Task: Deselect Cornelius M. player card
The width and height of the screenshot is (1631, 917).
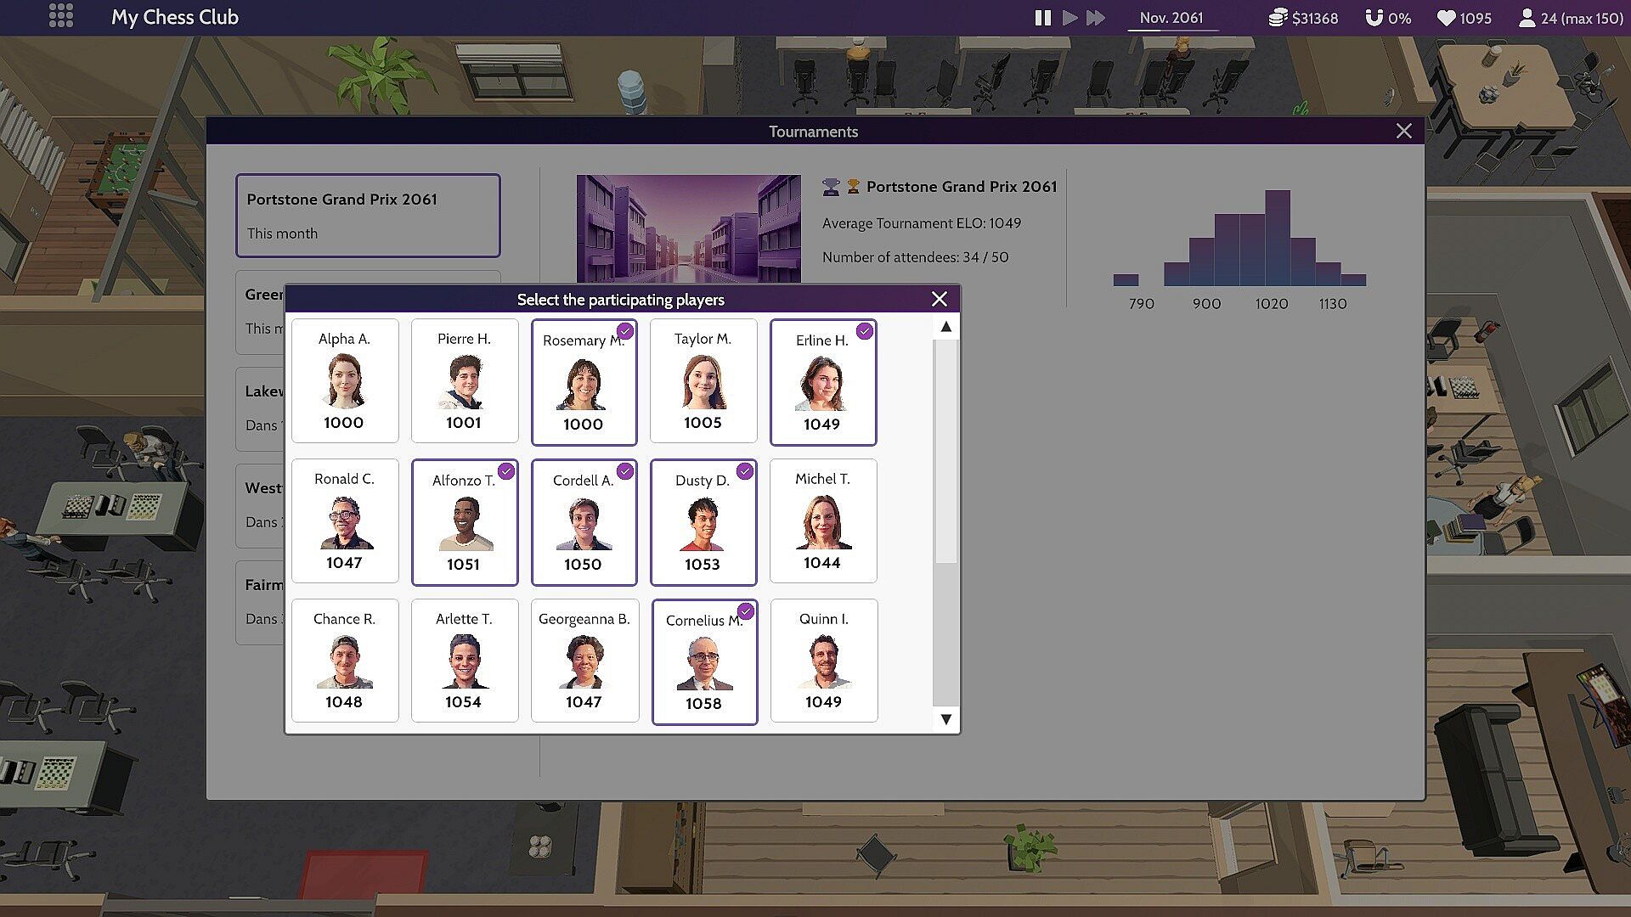Action: click(703, 662)
